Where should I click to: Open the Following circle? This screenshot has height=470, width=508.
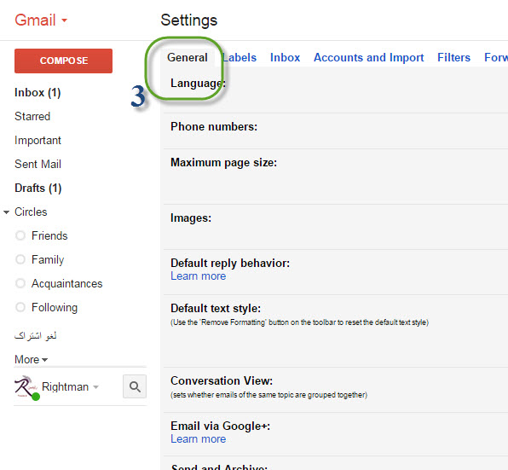(x=55, y=308)
